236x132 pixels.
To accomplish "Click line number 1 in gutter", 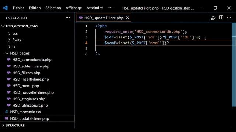I will [x=86, y=26].
